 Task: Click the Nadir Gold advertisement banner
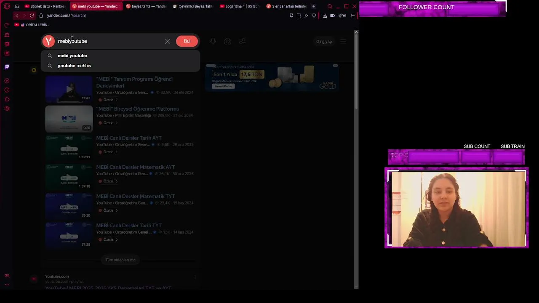(x=272, y=77)
